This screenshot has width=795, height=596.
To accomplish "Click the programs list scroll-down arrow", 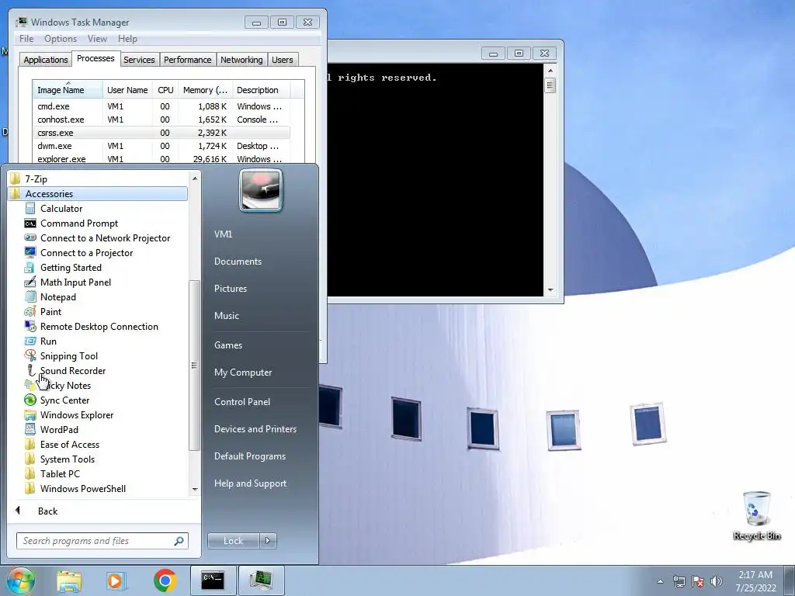I will click(195, 489).
